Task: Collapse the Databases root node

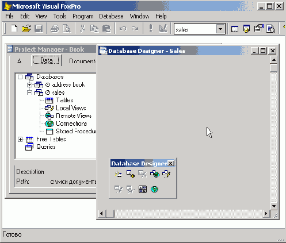Action: click(20, 77)
